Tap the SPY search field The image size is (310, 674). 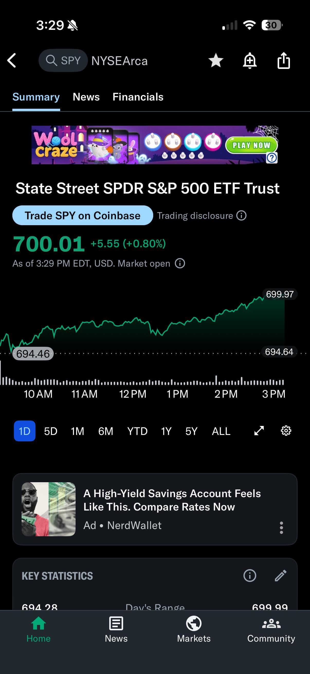(63, 60)
